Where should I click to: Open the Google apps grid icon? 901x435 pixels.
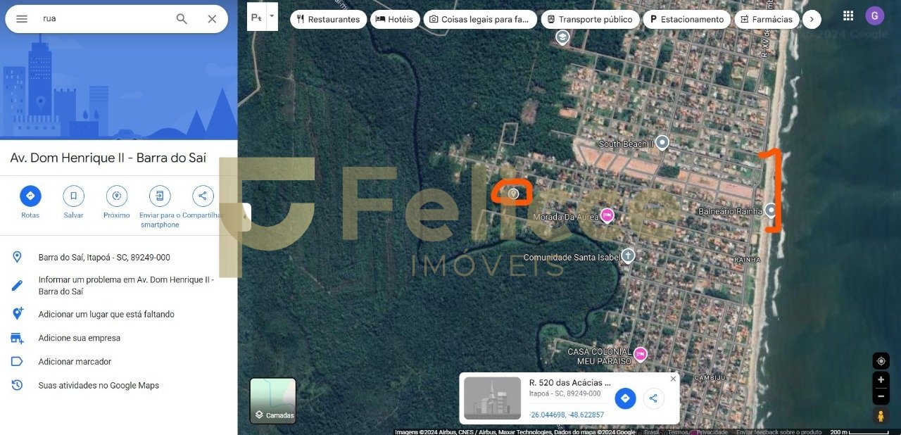[848, 15]
